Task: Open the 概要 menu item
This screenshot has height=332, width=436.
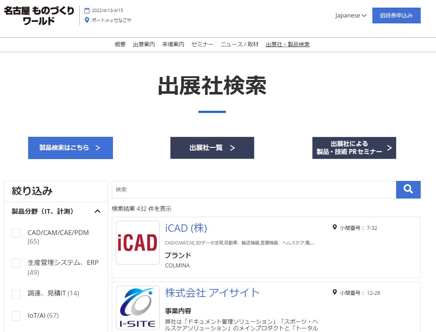Action: click(x=120, y=45)
